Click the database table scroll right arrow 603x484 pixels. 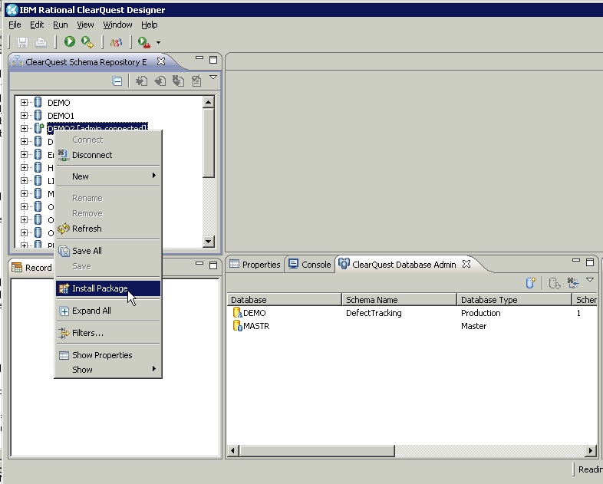[x=591, y=450]
